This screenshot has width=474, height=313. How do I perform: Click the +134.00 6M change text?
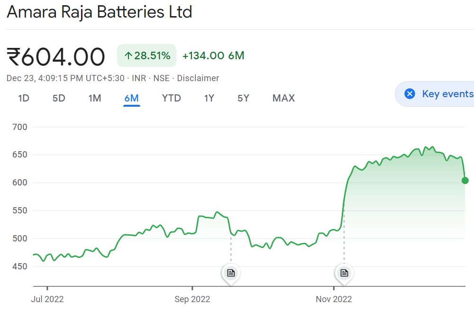click(213, 56)
